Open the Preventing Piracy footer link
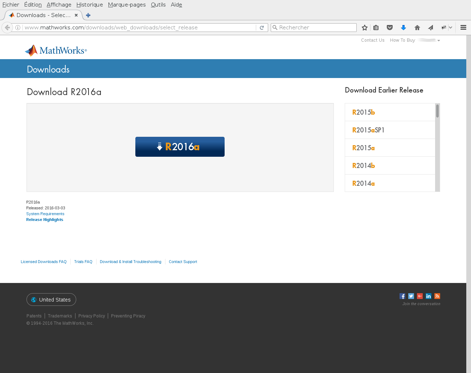This screenshot has height=373, width=471. [128, 316]
